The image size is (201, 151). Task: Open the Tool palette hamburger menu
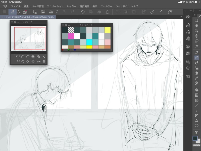point(194,15)
